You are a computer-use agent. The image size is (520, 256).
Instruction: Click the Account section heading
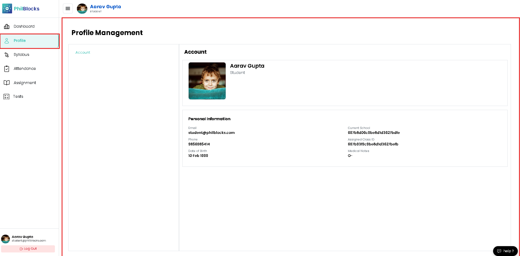(x=195, y=52)
